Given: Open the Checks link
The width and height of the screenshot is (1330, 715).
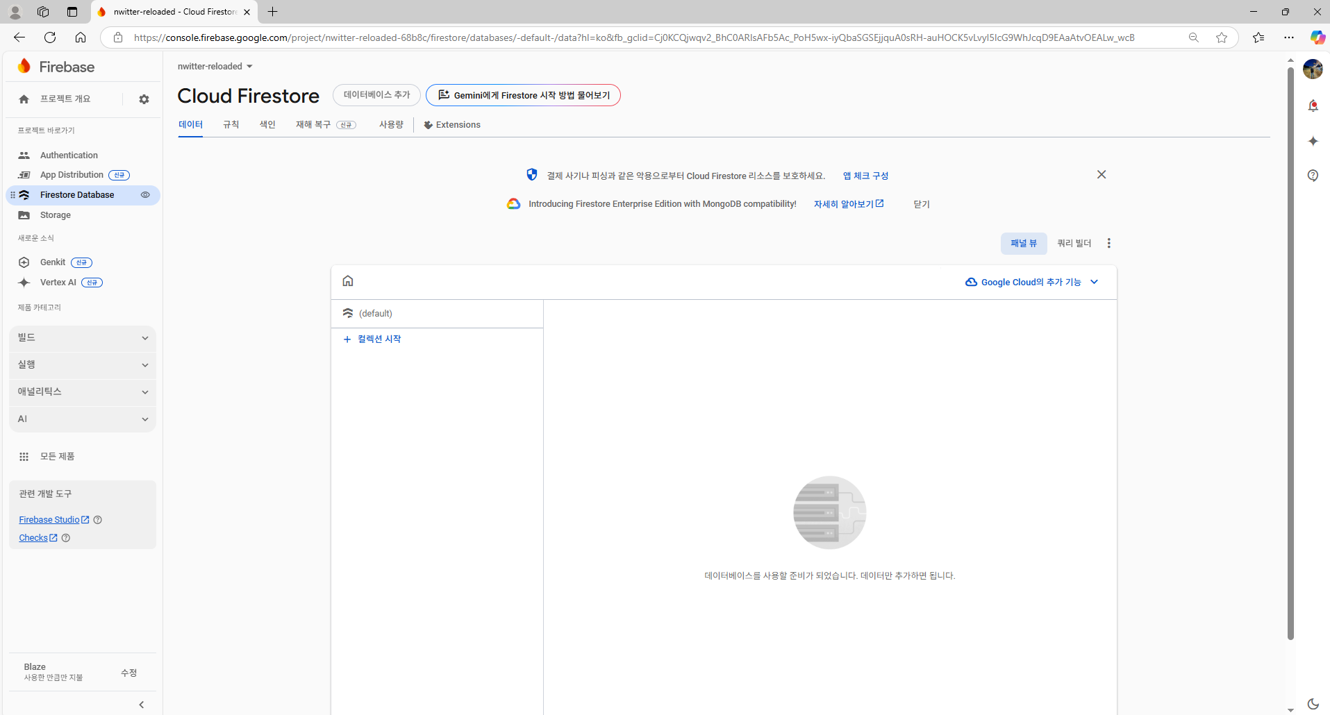Looking at the screenshot, I should tap(38, 538).
